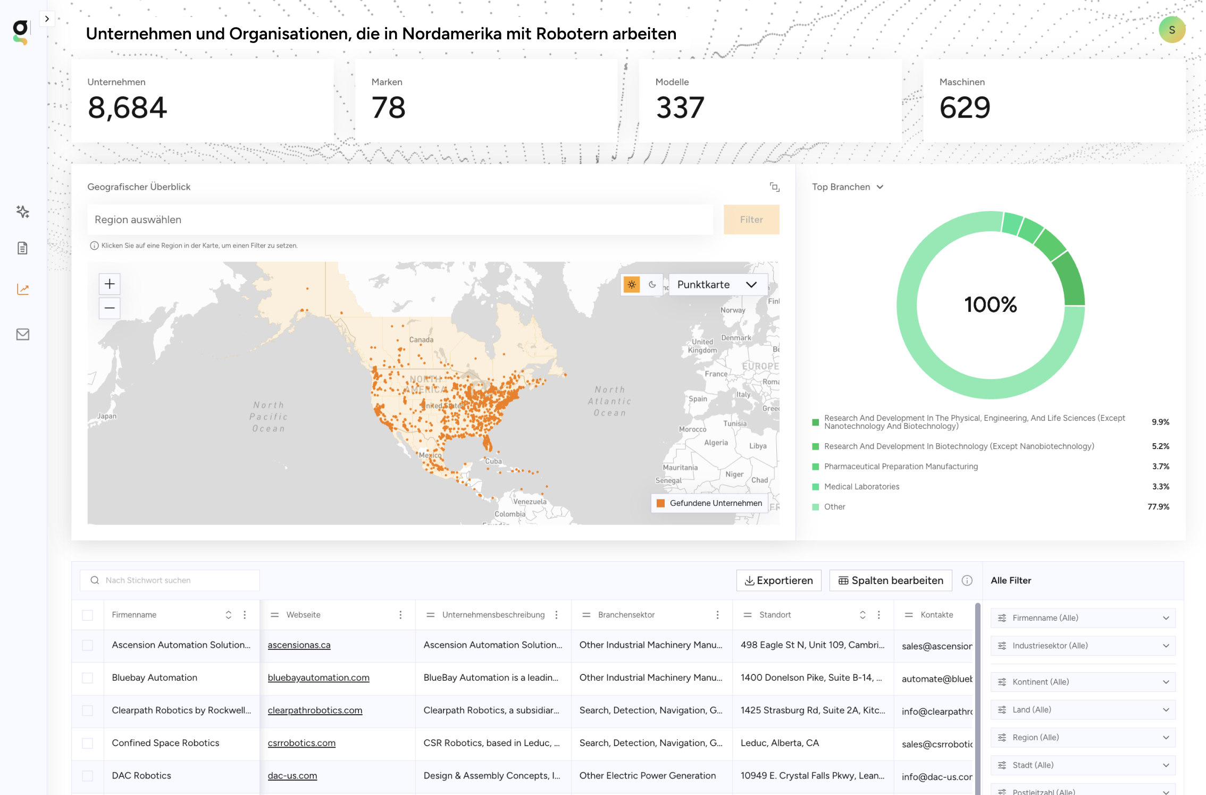
Task: Expand the Top Branchen dropdown
Action: (x=848, y=187)
